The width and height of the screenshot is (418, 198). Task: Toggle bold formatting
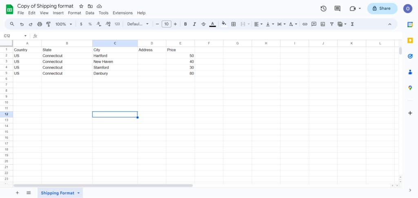(185, 24)
